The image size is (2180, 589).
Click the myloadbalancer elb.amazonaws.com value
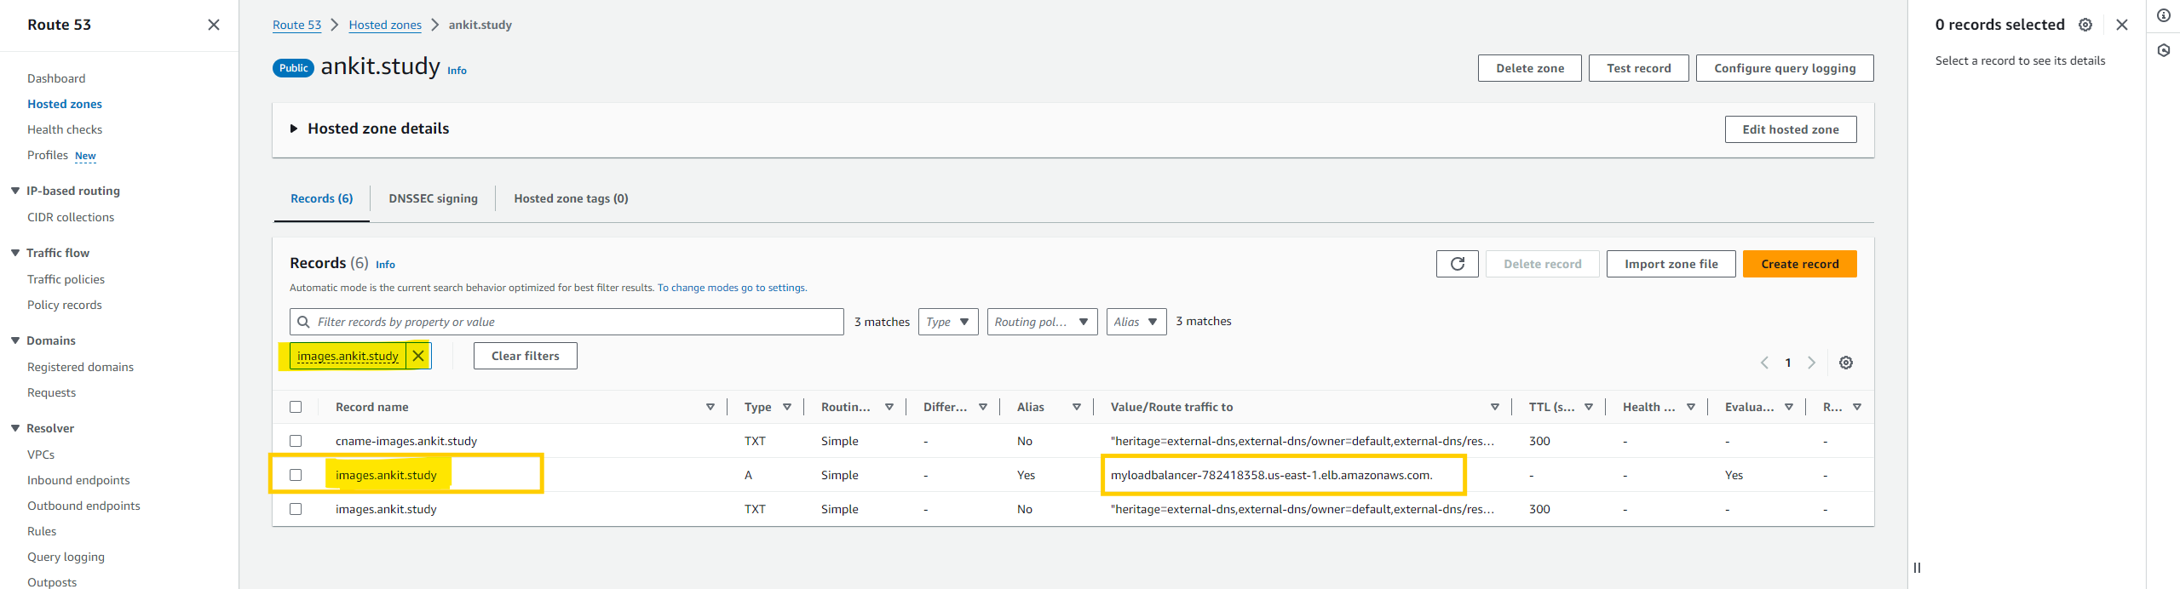1271,475
